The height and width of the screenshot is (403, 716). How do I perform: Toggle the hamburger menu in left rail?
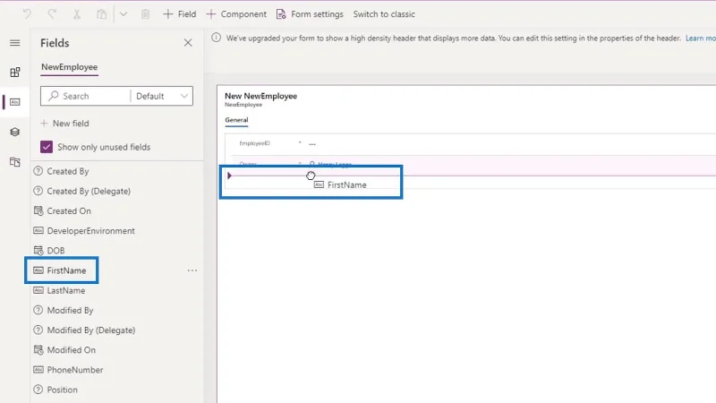(x=14, y=43)
